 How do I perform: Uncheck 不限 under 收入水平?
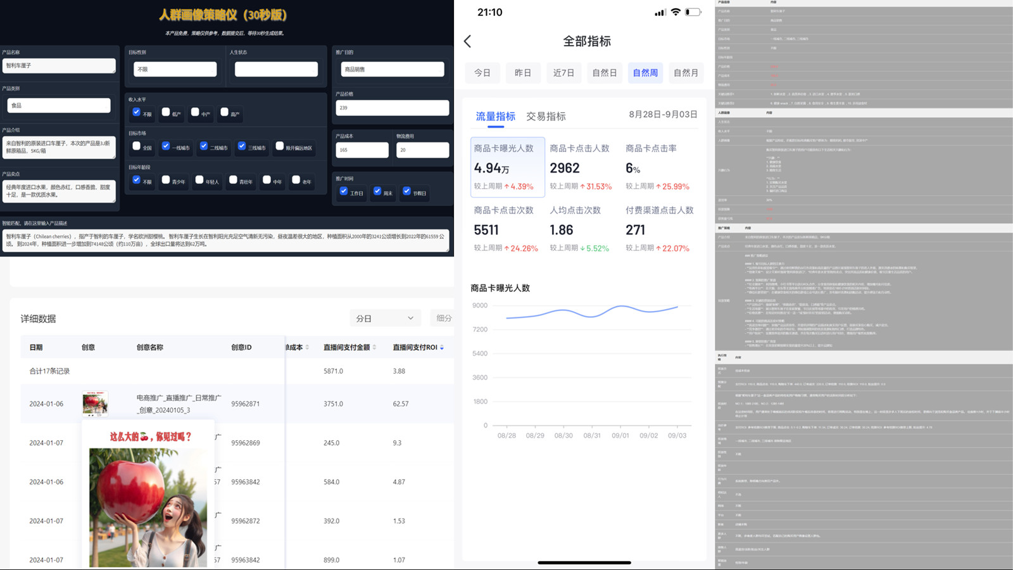click(x=137, y=112)
